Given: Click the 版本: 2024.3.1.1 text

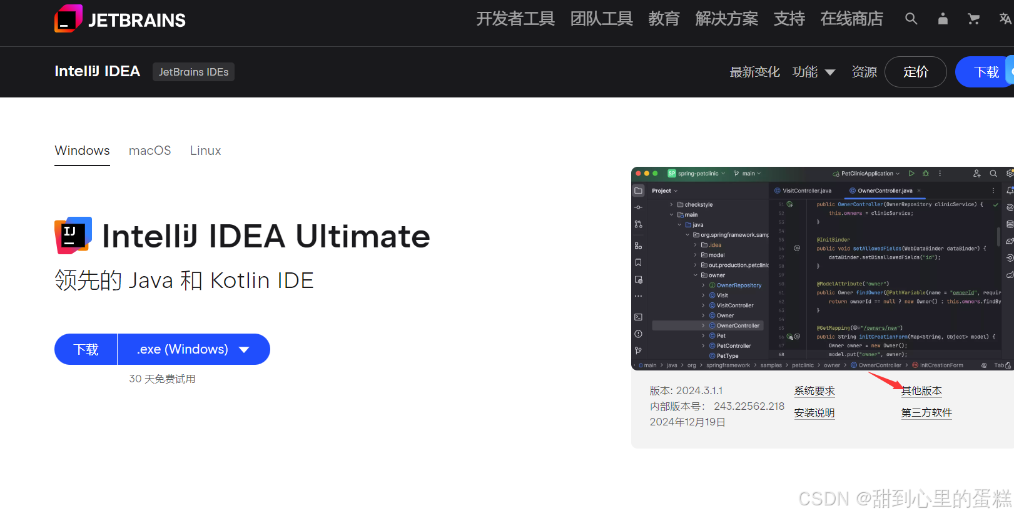Looking at the screenshot, I should (x=686, y=390).
